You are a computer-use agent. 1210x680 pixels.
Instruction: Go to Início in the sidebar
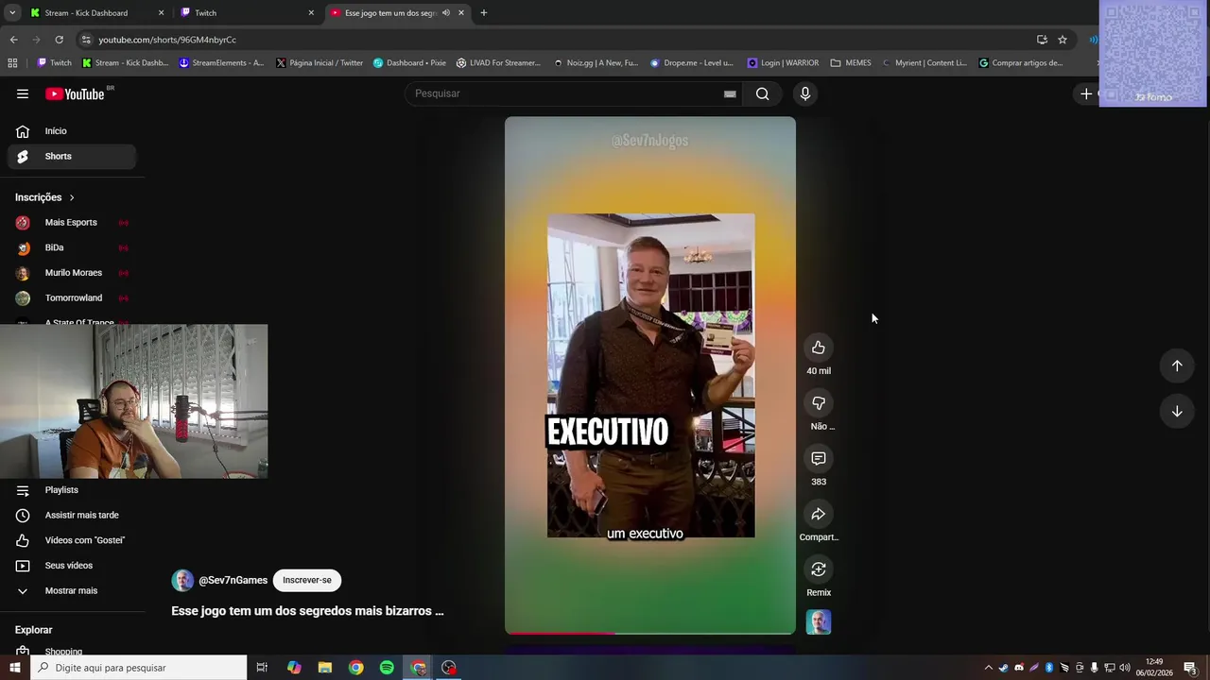71,131
